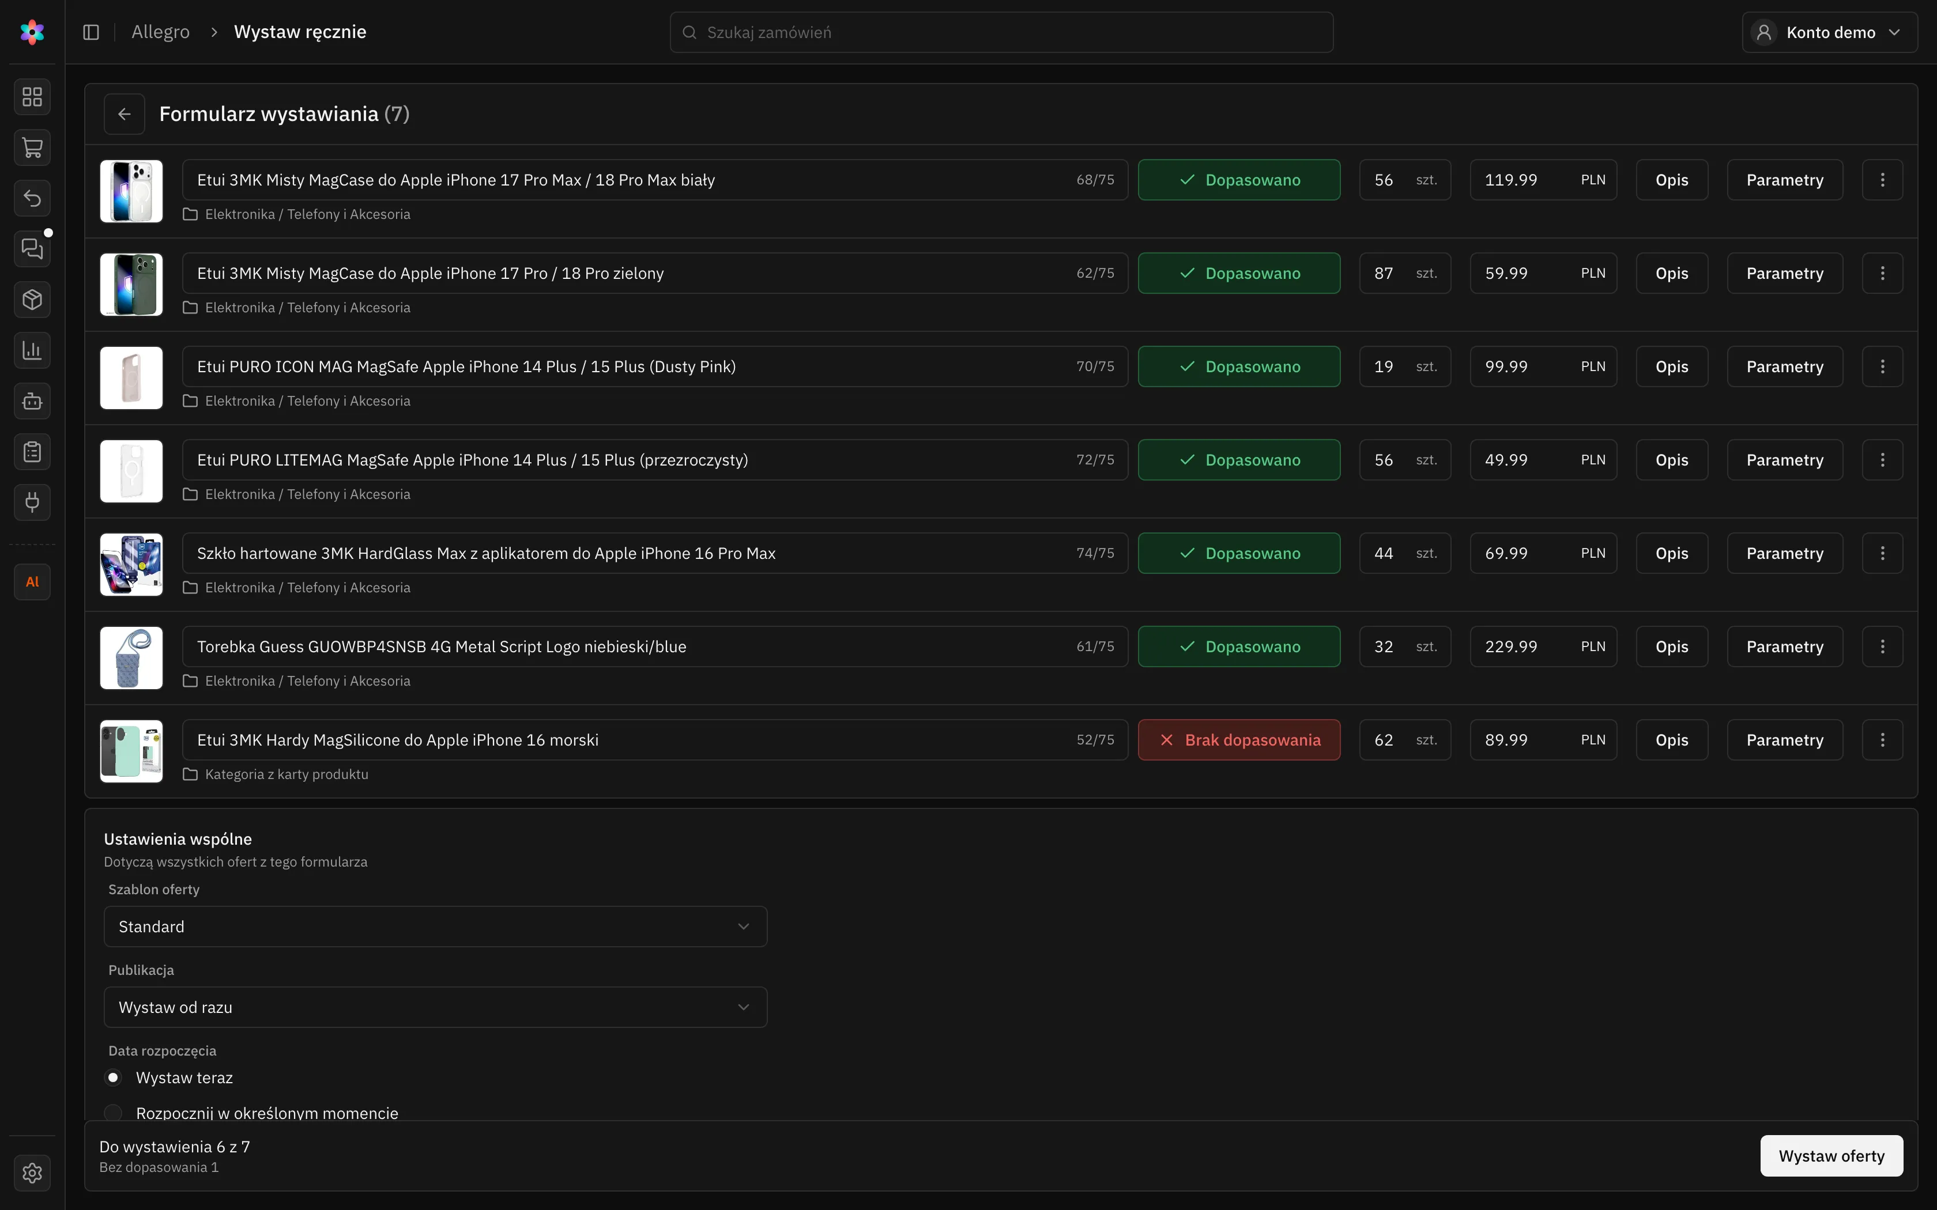This screenshot has height=1210, width=1937.
Task: Select the Wystaw teraz radio option
Action: pos(113,1078)
